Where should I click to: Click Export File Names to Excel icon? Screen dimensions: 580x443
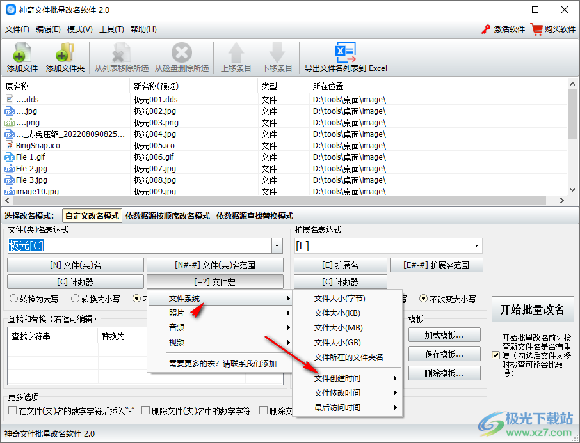point(346,53)
